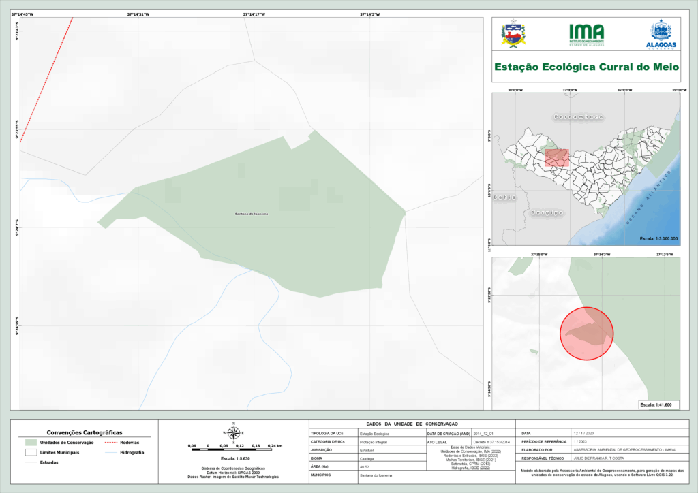
Task: Click the state coat of arms emblem
Action: pos(513,33)
